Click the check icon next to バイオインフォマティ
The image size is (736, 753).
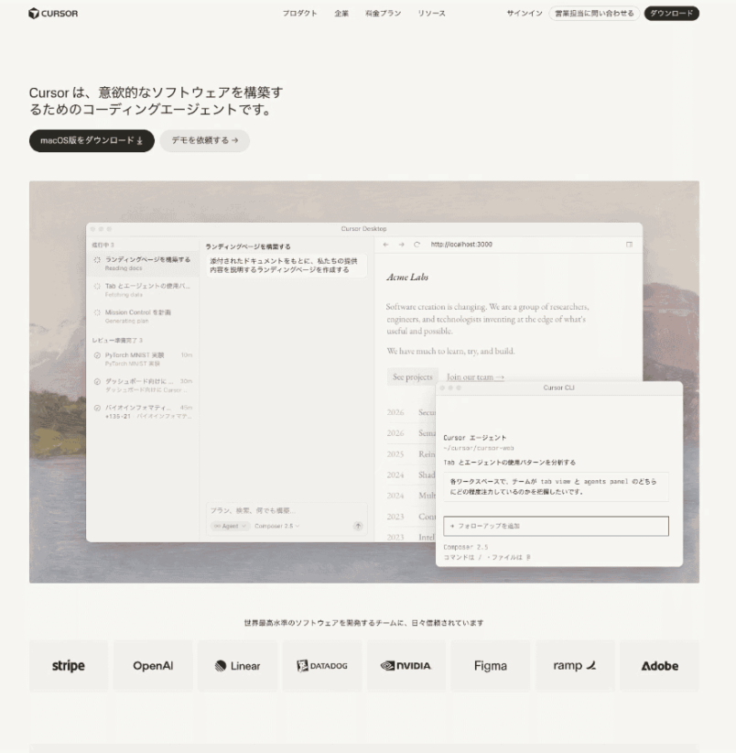[x=97, y=408]
